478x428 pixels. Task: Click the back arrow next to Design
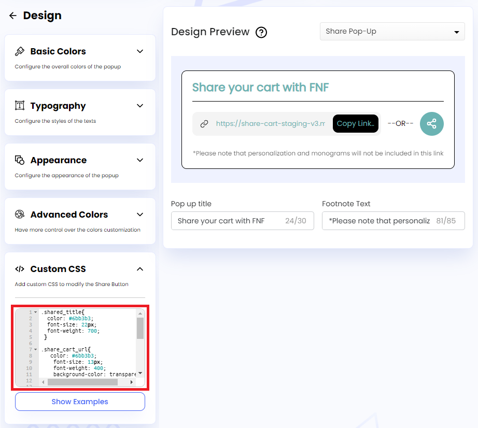point(12,15)
